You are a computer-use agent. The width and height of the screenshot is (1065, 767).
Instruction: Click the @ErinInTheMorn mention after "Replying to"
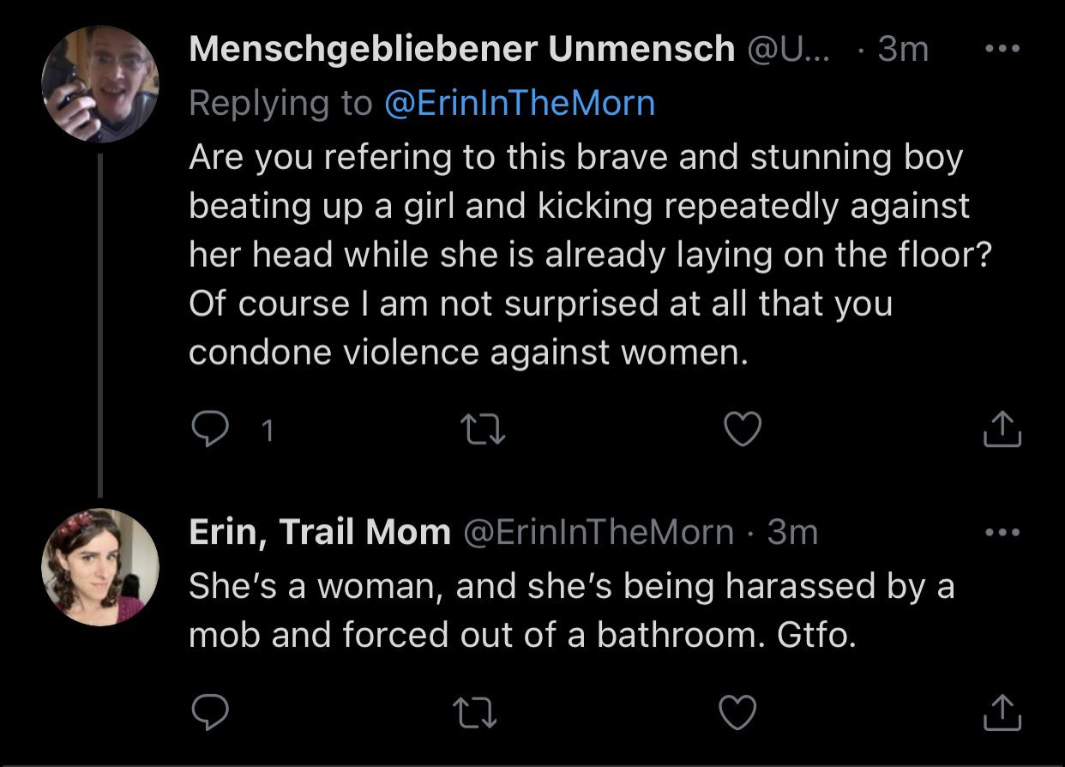(520, 103)
